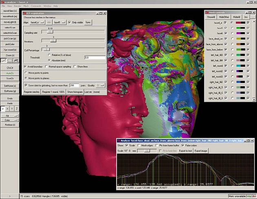This screenshot has width=257, height=199.
Task: Open the Commands menu
Action: 36,6
